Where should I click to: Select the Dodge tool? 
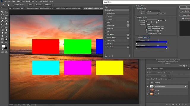[x=2, y=33]
